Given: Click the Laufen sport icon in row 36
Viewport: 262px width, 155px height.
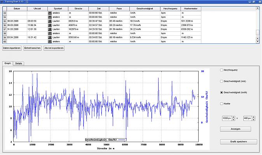Looking at the screenshot, I should point(50,25).
